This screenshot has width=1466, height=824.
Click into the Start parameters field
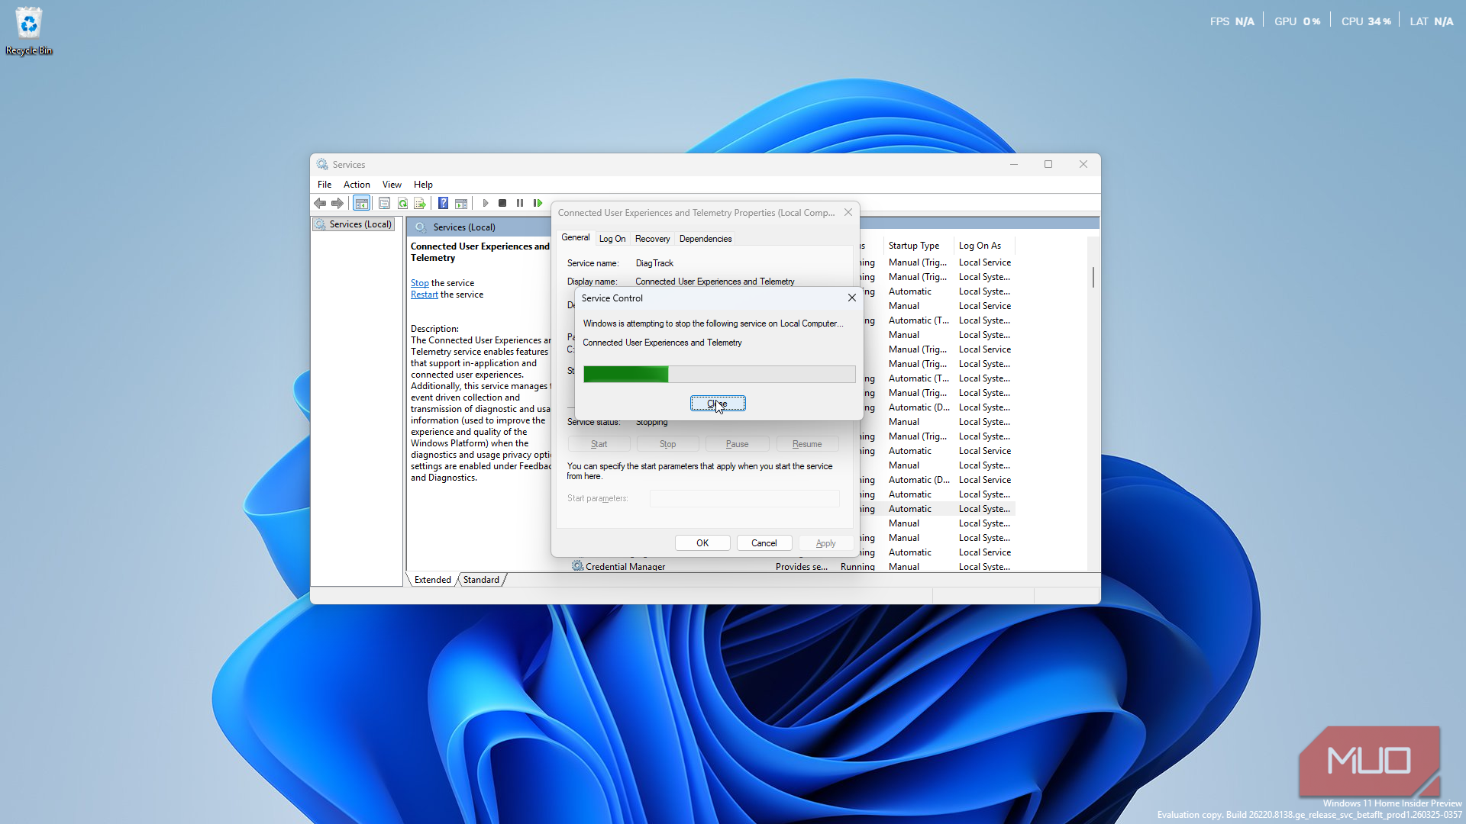pos(744,498)
